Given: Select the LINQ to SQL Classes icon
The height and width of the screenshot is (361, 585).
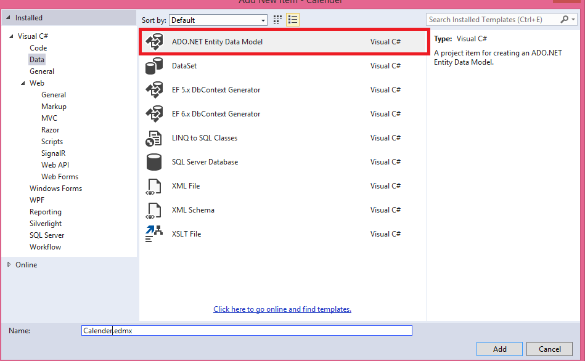Looking at the screenshot, I should tap(153, 138).
